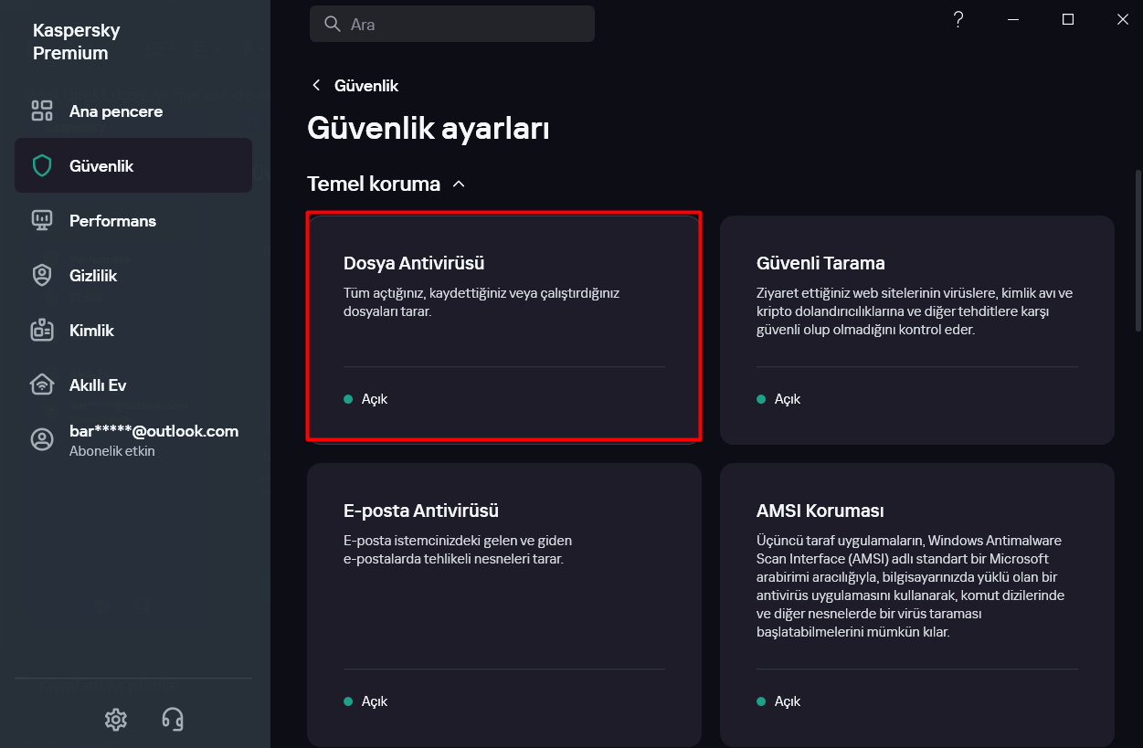Click the Güvenlik shield icon in sidebar
Viewport: 1143px width, 748px height.
(x=42, y=166)
